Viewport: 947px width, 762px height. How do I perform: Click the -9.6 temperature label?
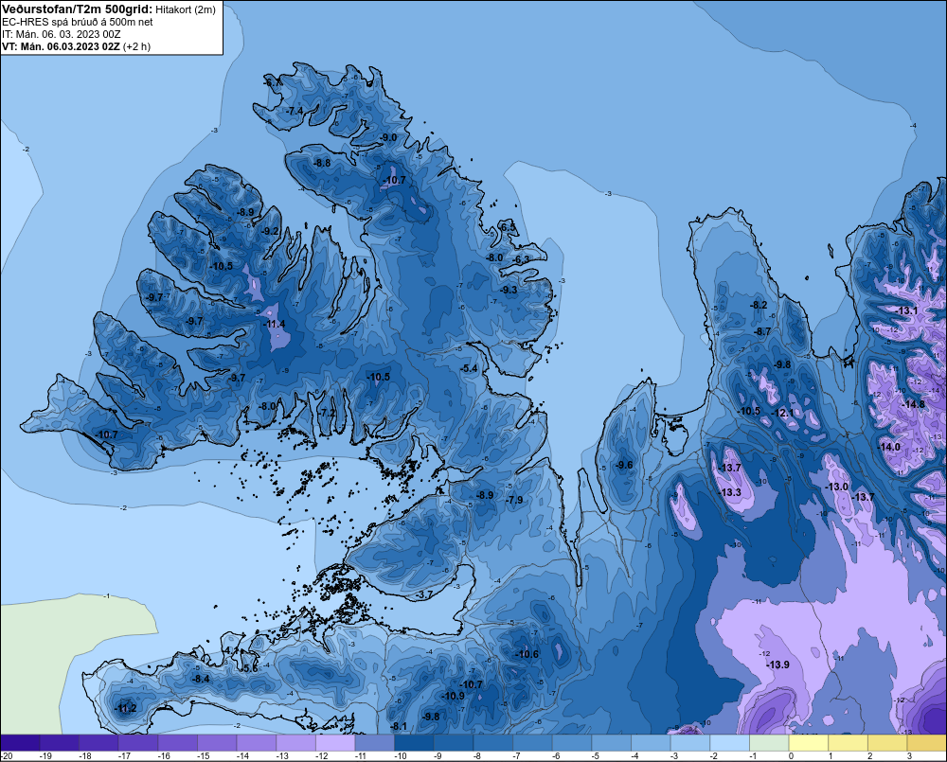coord(624,465)
